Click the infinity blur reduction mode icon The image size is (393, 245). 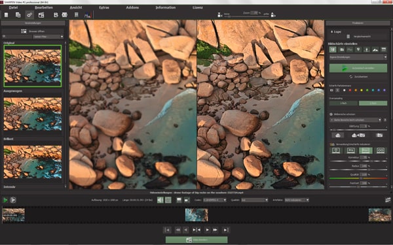pyautogui.click(x=380, y=150)
